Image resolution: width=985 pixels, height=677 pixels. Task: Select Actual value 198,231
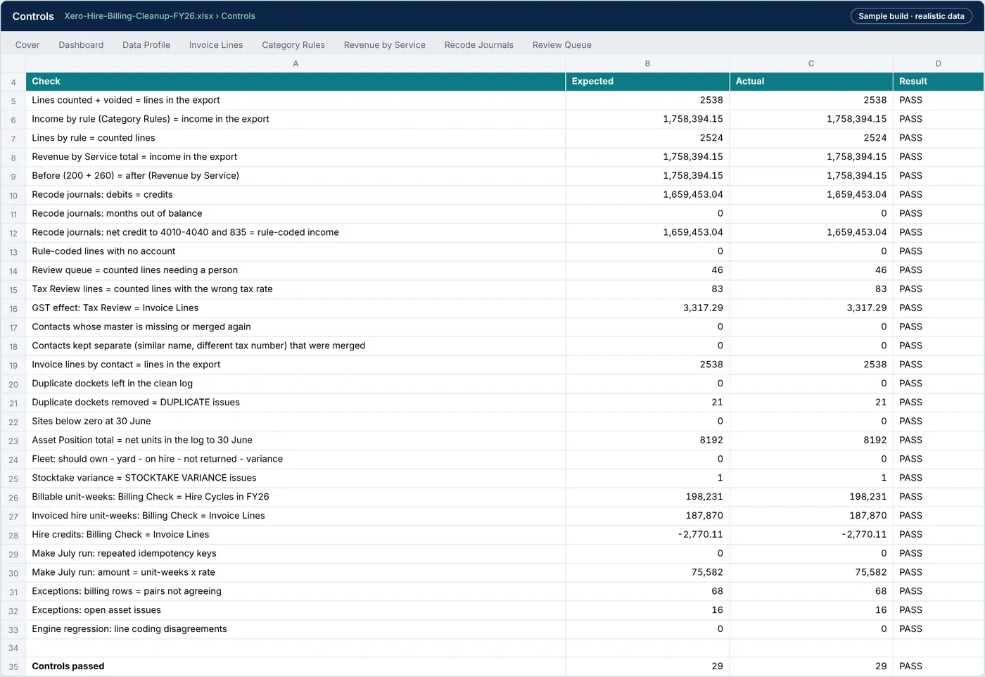pos(811,497)
